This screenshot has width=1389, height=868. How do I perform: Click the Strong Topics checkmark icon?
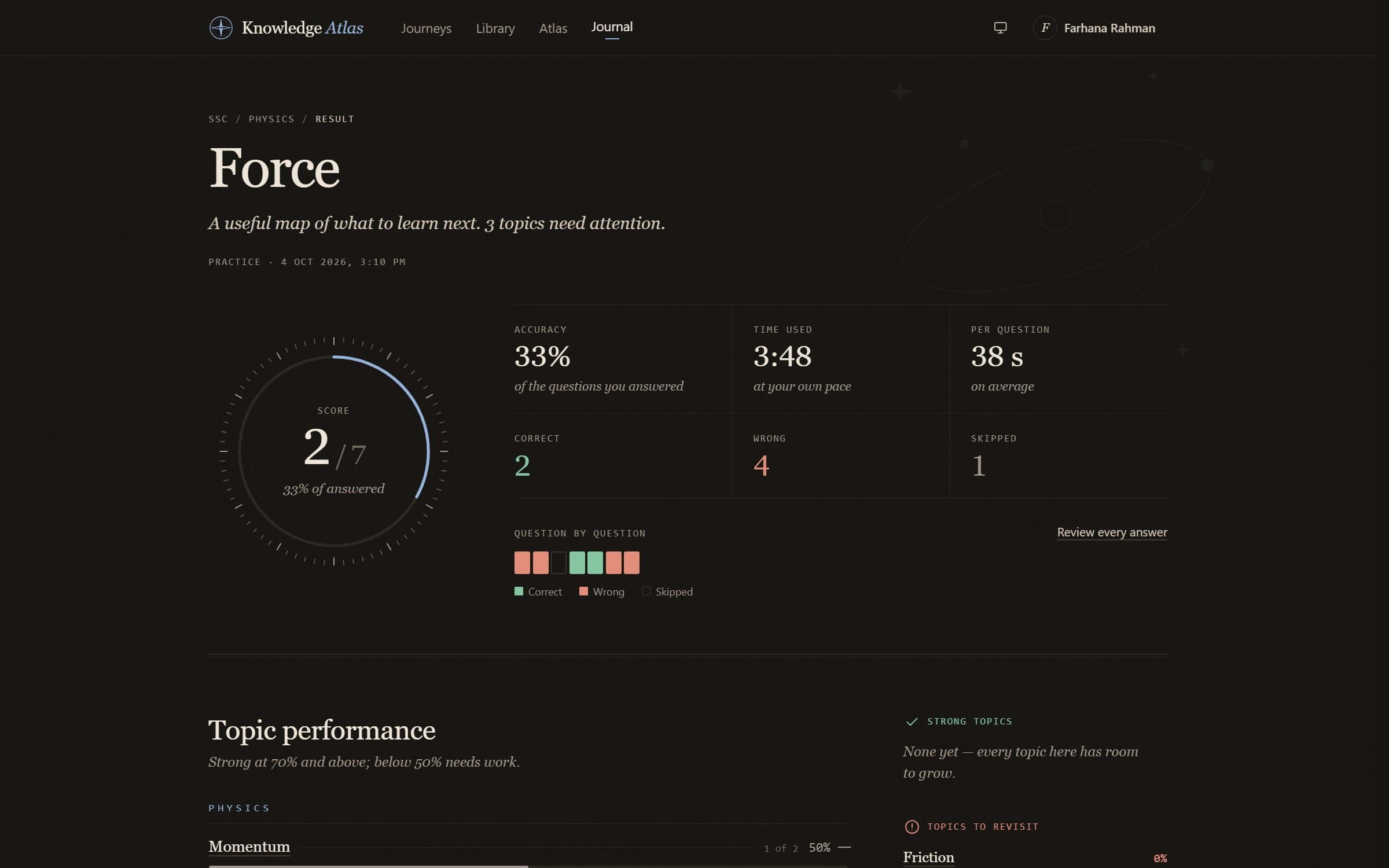click(x=912, y=722)
